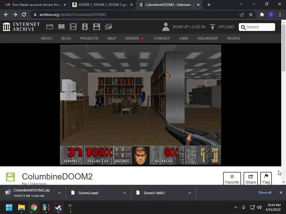Open the Chrome profile avatar C
Viewport: 286px width, 214px height.
pyautogui.click(x=271, y=14)
